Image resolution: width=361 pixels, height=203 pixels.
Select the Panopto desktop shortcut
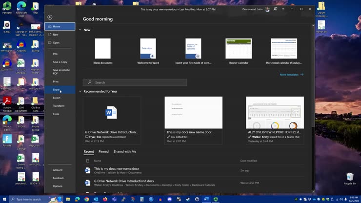(7, 8)
